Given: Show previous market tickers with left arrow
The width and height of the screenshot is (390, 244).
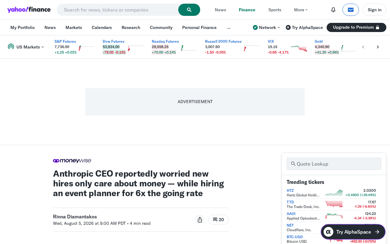Looking at the screenshot, I should point(363,47).
